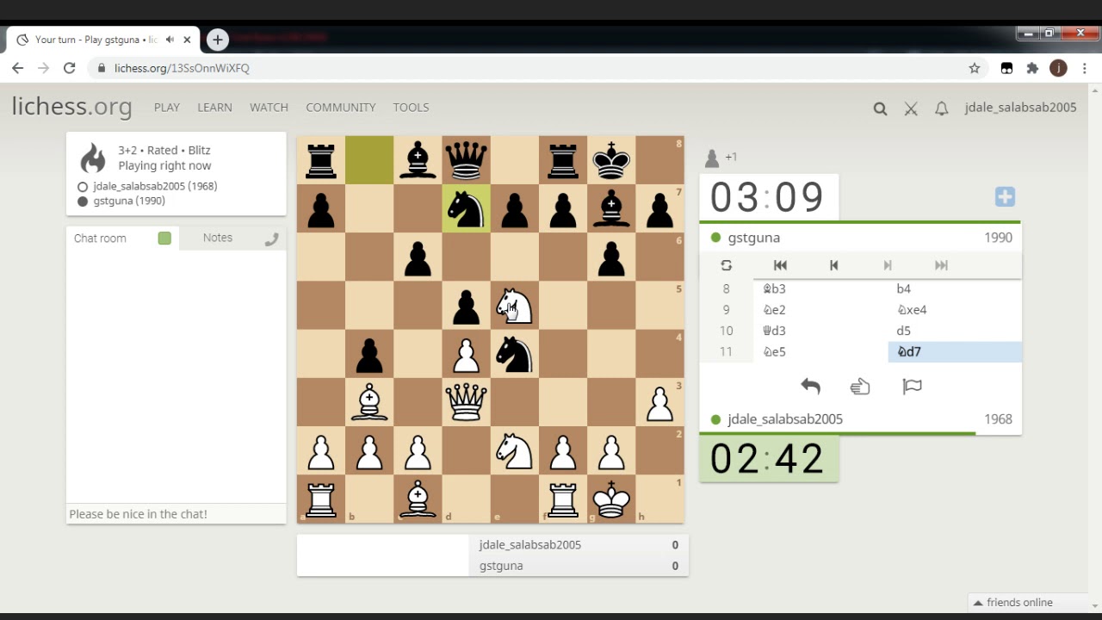Select move b4 in move list

point(955,288)
